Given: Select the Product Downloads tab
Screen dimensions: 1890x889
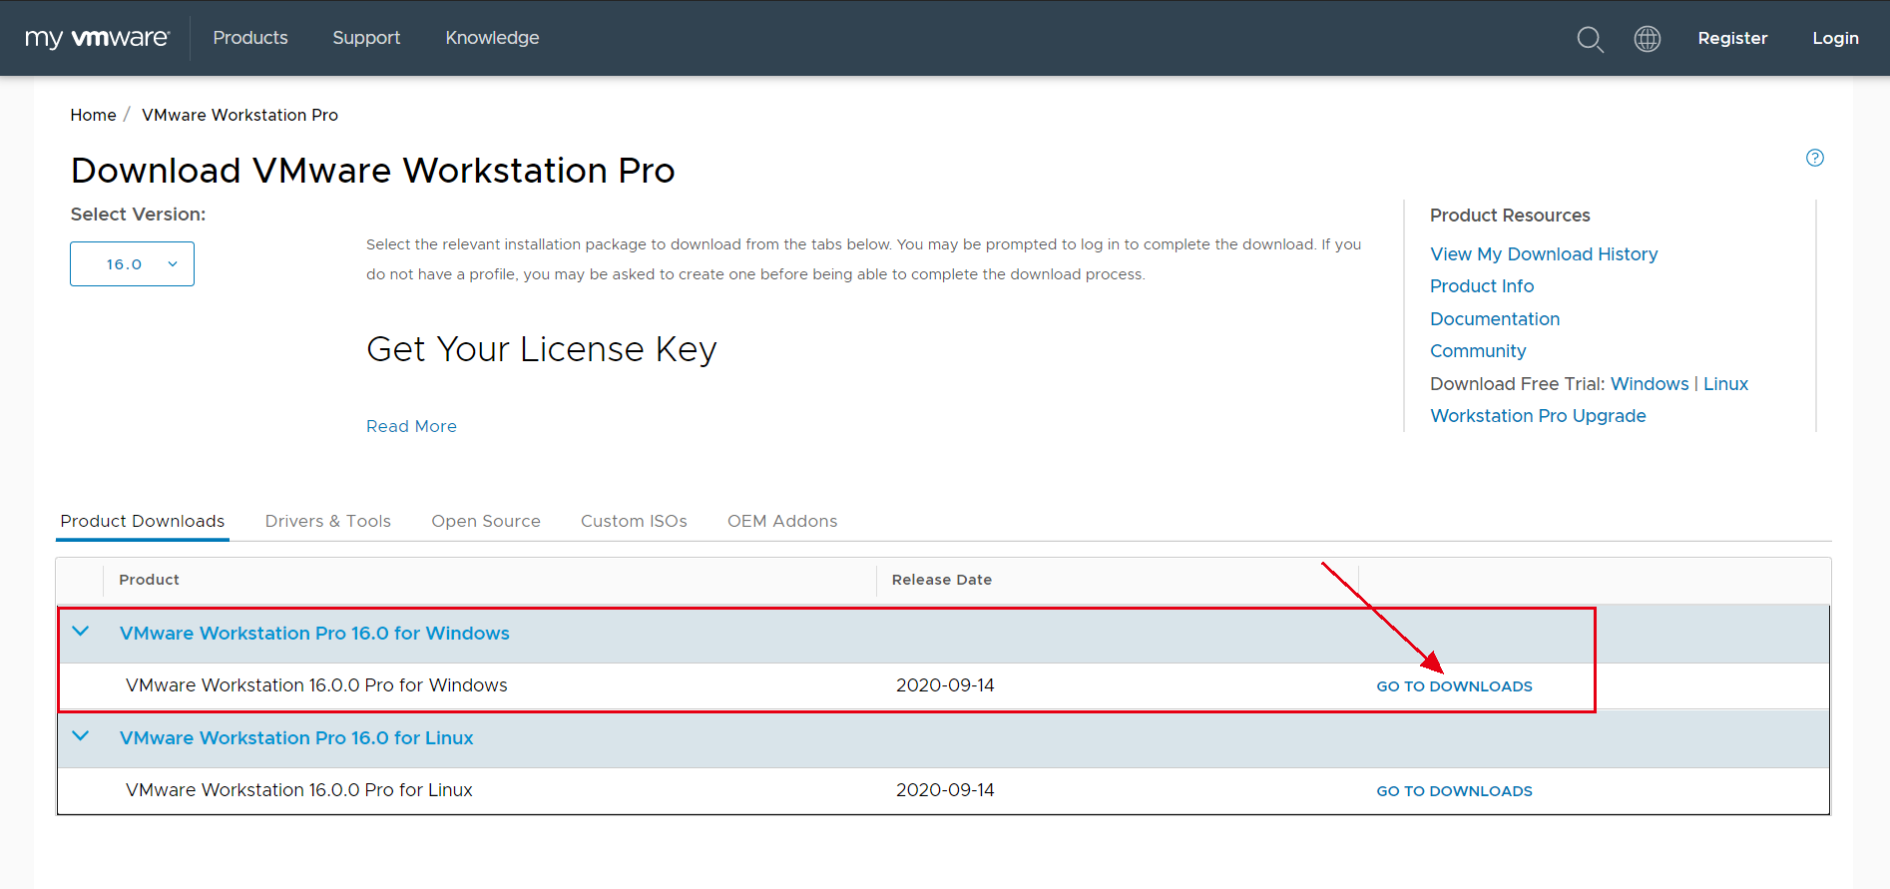Looking at the screenshot, I should 143,521.
